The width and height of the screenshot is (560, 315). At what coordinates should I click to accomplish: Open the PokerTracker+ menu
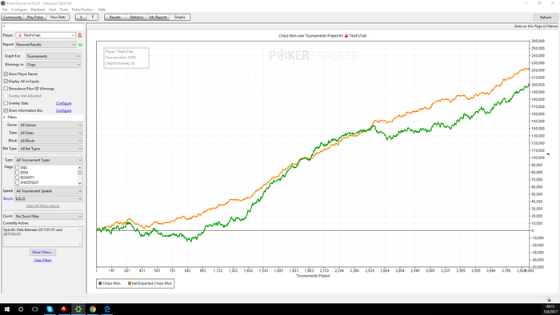83,10
